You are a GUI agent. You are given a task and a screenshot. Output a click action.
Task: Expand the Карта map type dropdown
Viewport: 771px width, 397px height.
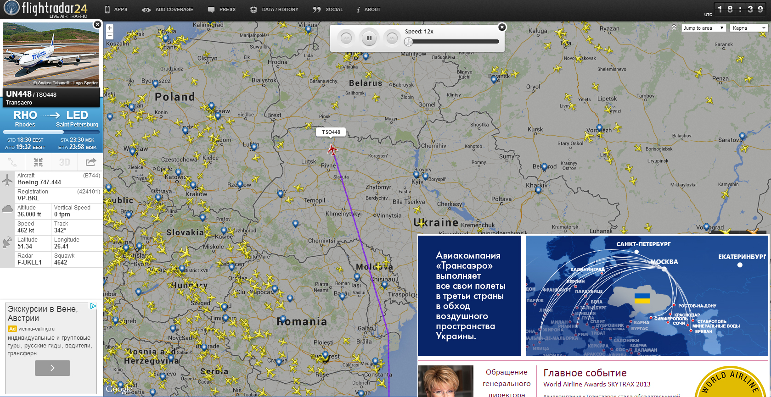point(748,28)
